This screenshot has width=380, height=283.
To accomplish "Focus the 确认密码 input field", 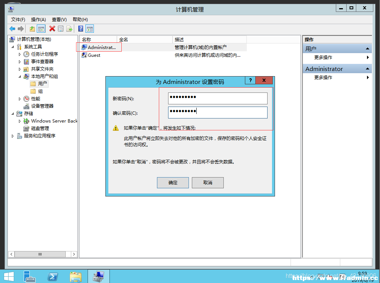I will 217,113.
